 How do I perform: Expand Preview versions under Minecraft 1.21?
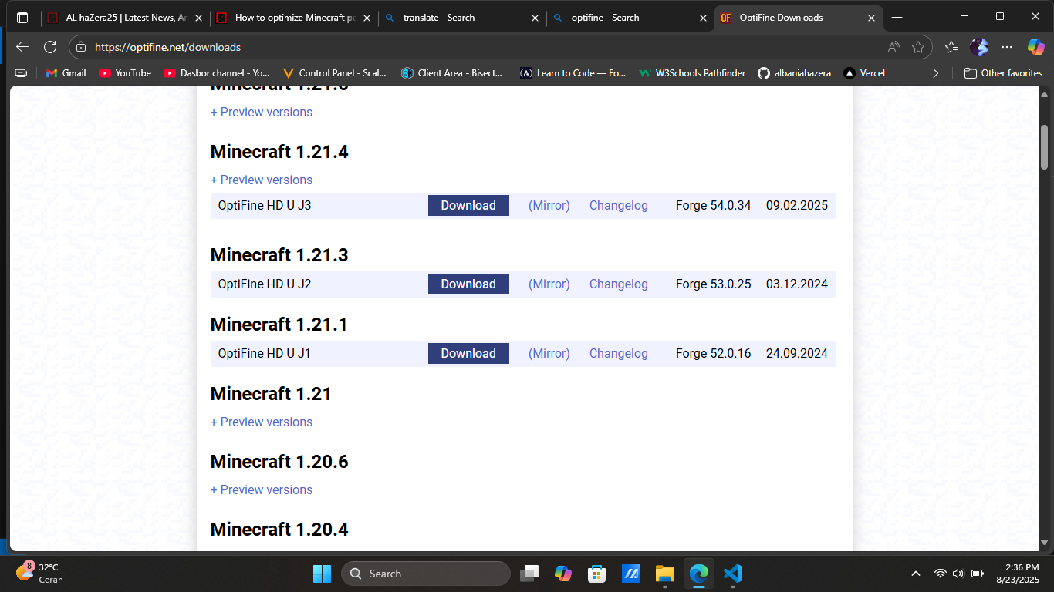[x=262, y=422]
